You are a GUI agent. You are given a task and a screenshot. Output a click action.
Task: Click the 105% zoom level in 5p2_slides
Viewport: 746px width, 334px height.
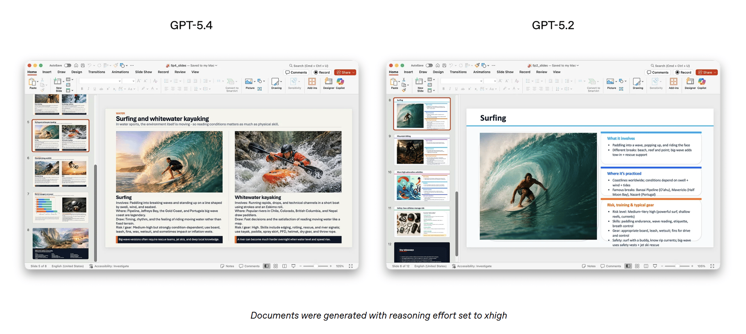coord(701,266)
